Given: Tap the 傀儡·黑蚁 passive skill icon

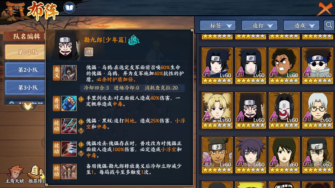Looking at the screenshot, I should coord(69,126).
